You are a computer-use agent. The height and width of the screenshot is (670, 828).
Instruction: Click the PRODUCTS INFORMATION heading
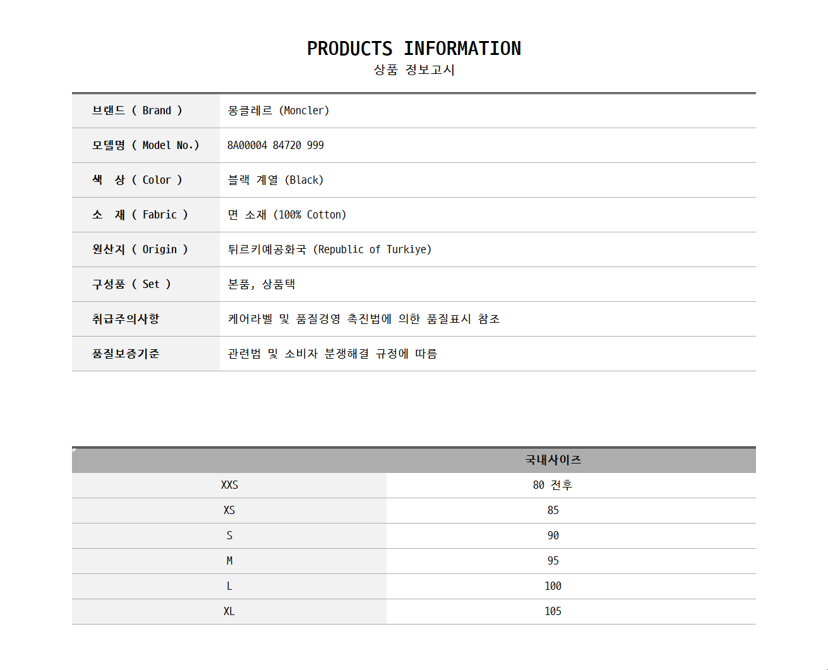point(414,49)
